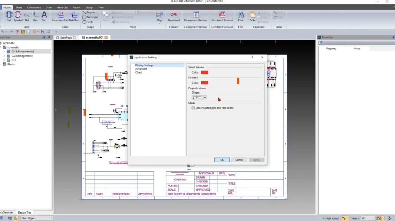The width and height of the screenshot is (395, 221).
Task: Open the Origin dropdown in Property viewer
Action: coord(205,98)
